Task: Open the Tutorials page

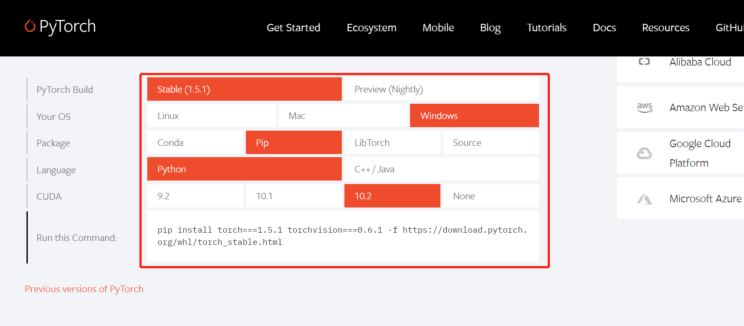Action: (x=546, y=28)
